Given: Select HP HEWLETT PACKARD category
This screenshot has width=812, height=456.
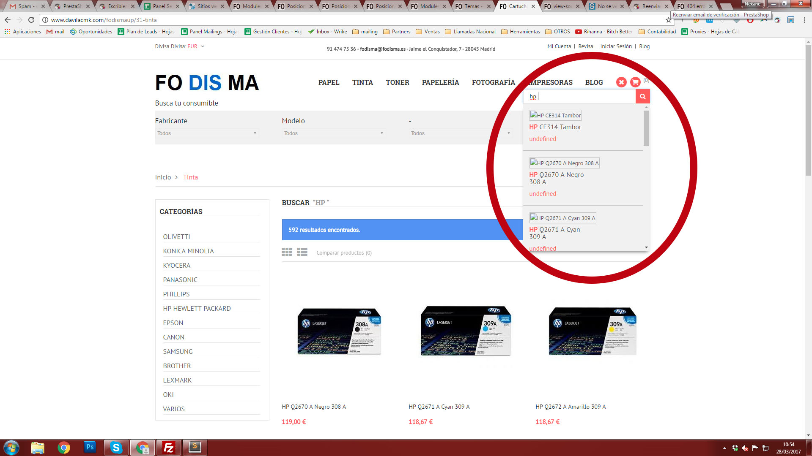Looking at the screenshot, I should click(197, 309).
